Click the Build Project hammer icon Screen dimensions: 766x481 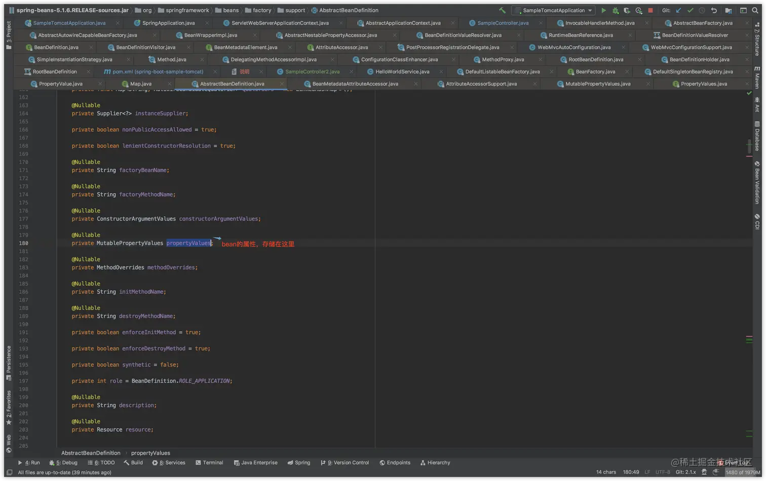[502, 10]
